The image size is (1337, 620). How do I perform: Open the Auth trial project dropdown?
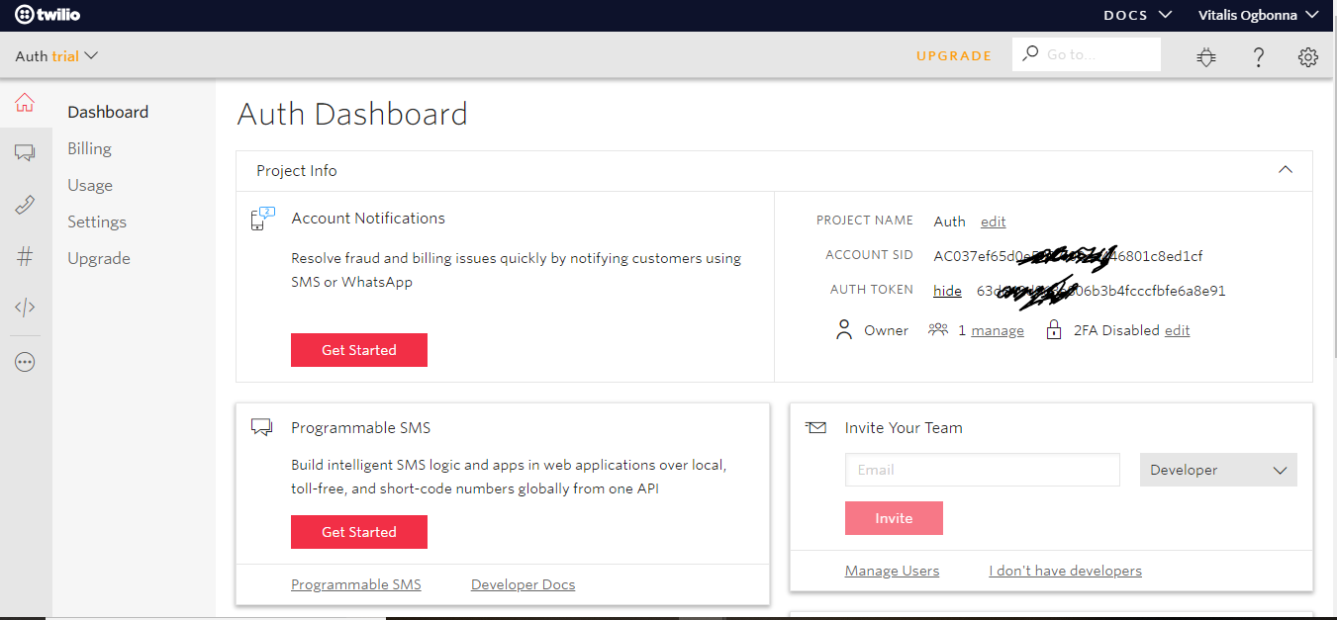tap(56, 55)
